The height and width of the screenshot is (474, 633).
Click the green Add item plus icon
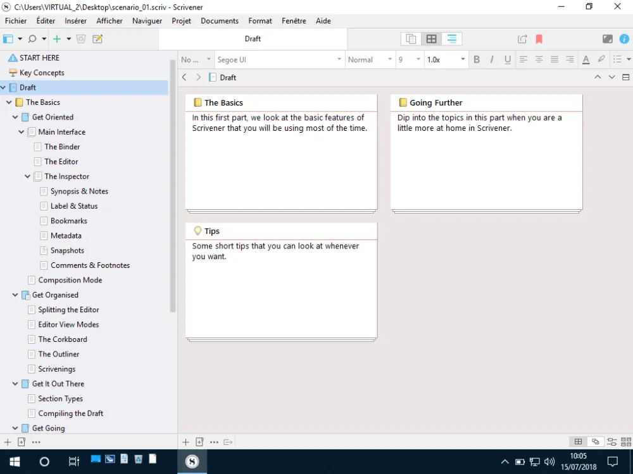(x=57, y=39)
